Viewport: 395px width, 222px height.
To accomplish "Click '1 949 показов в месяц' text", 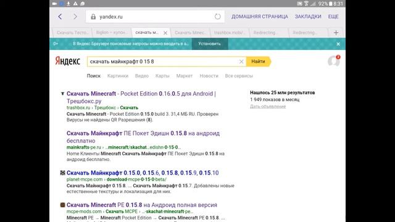I will (x=275, y=100).
